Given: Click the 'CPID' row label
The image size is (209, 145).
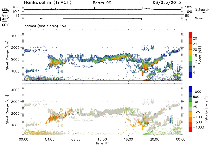Looking at the screenshot, I should coord(6,25).
